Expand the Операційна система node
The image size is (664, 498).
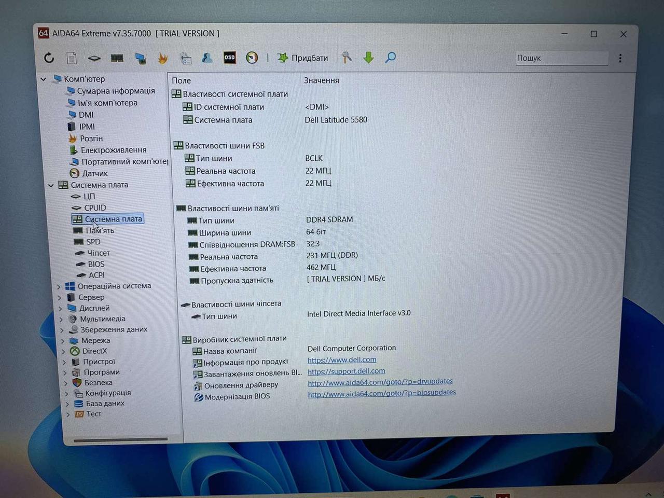(59, 286)
